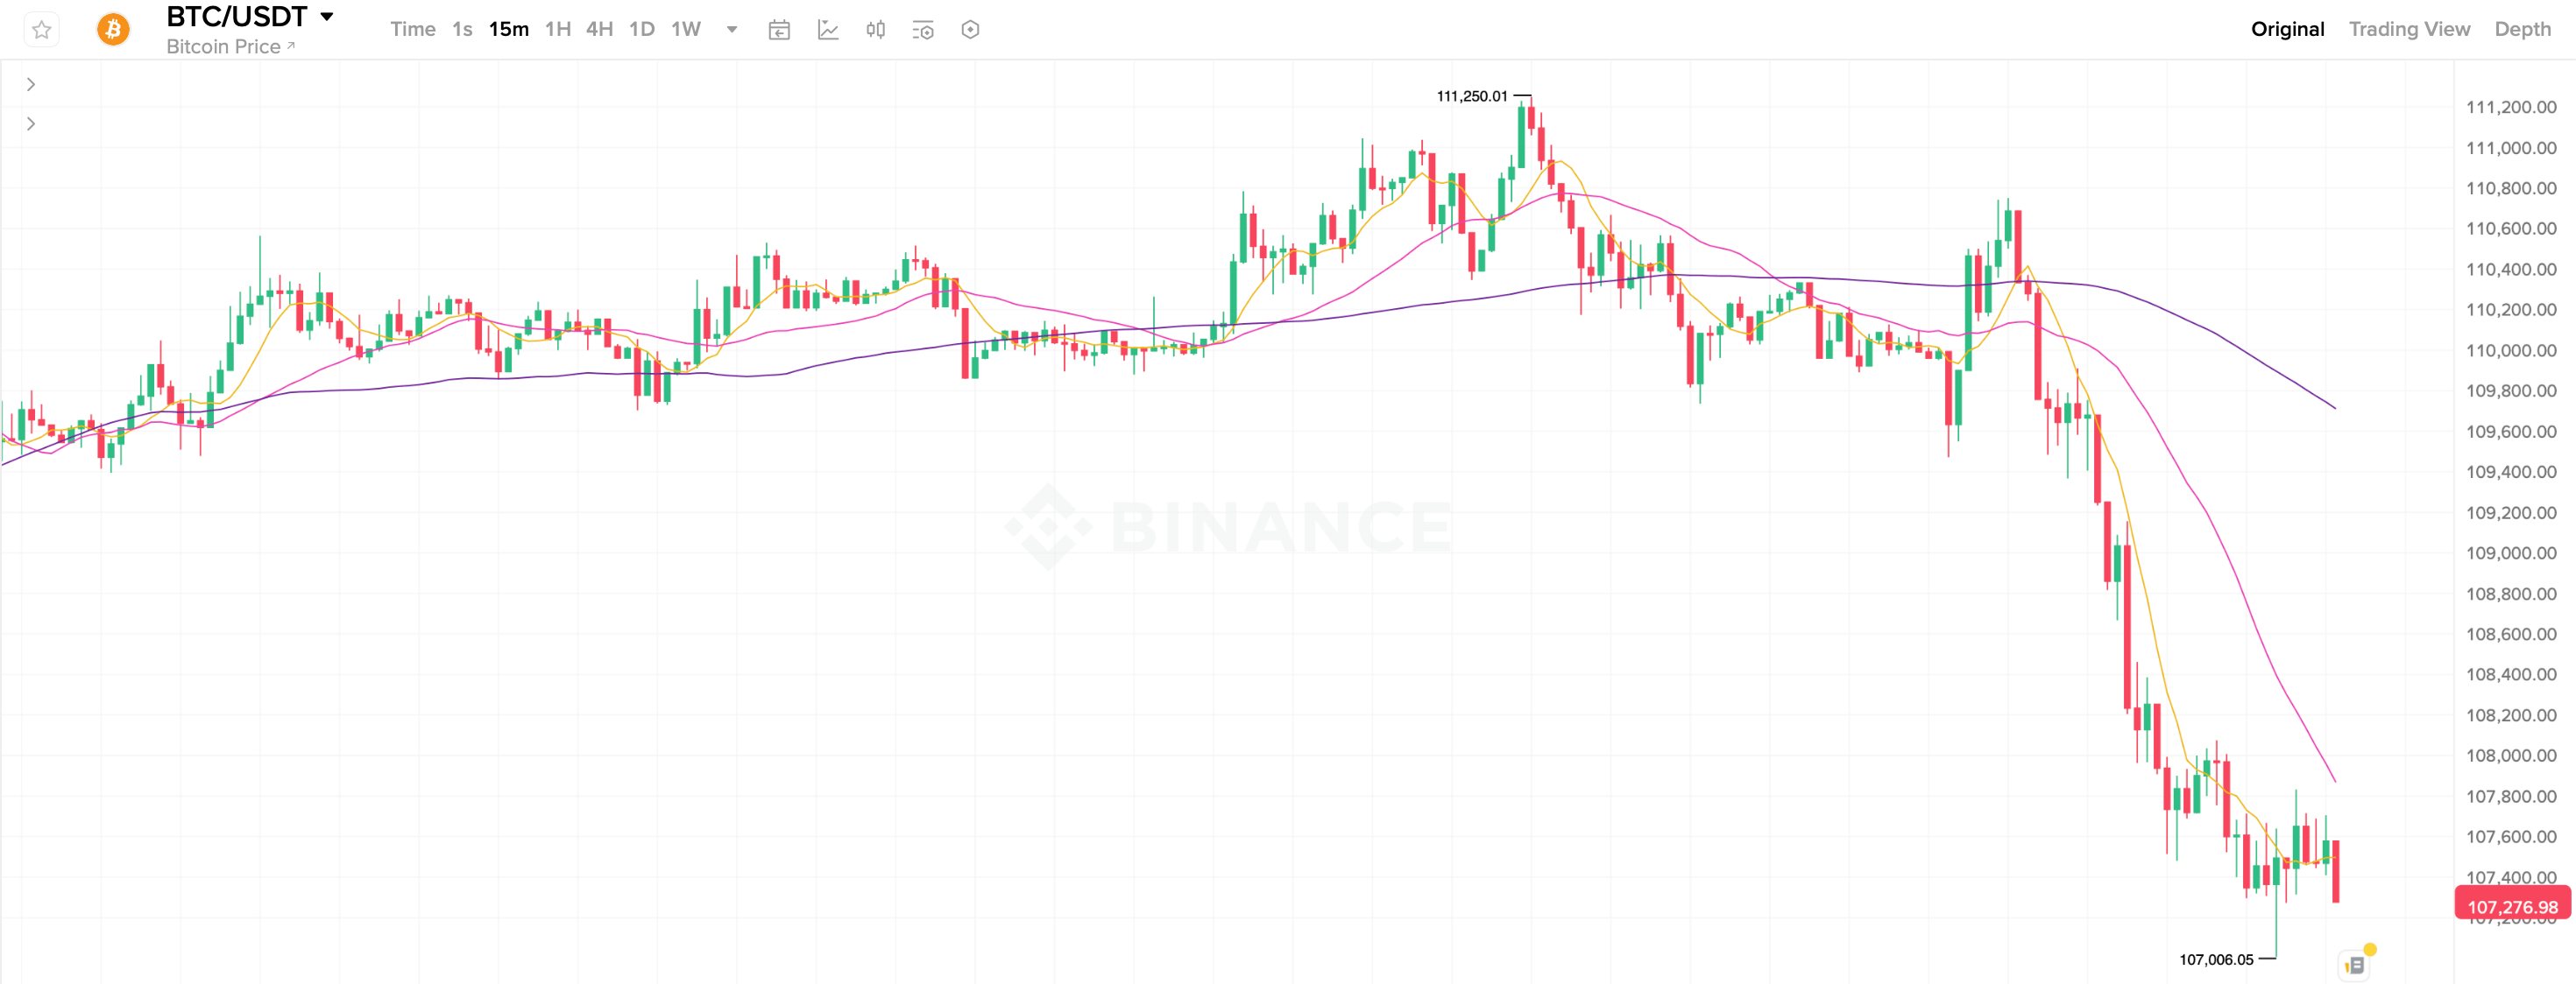Expand more time intervals dropdown
The width and height of the screenshot is (2576, 984).
tap(732, 30)
